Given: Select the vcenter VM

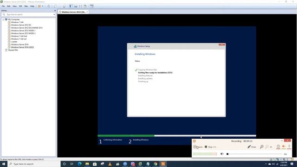Looking at the screenshot, I should (x=14, y=42).
